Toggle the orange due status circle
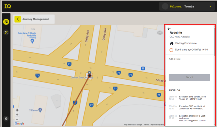 coord(171,50)
